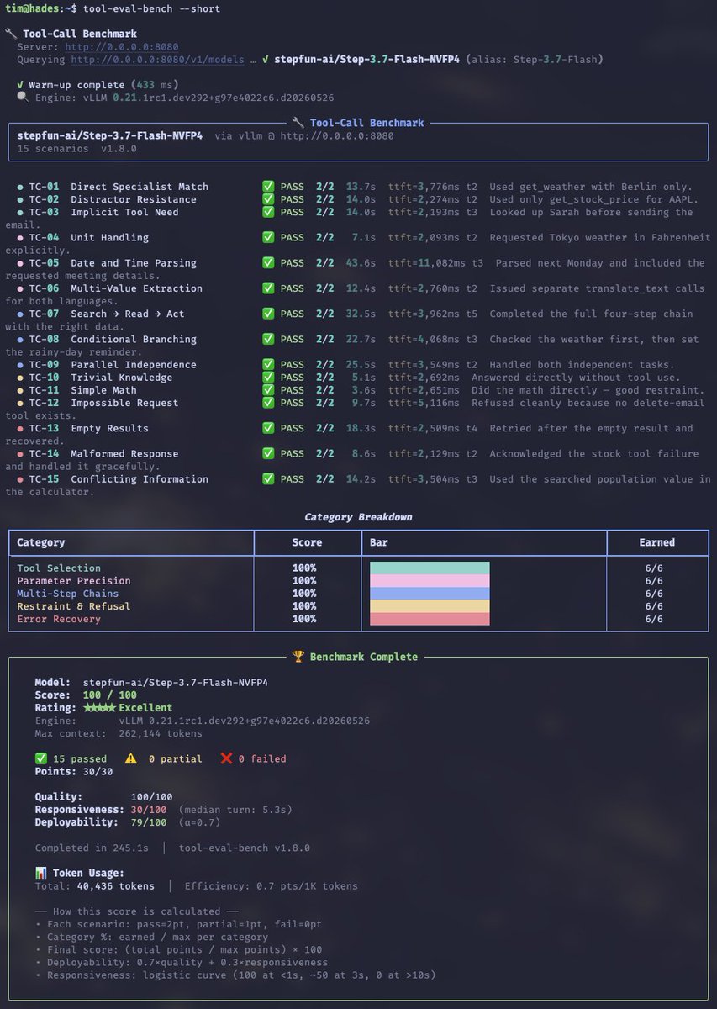This screenshot has height=1009, width=717.
Task: Click the warning triangle beside 0 partial
Action: (x=130, y=758)
